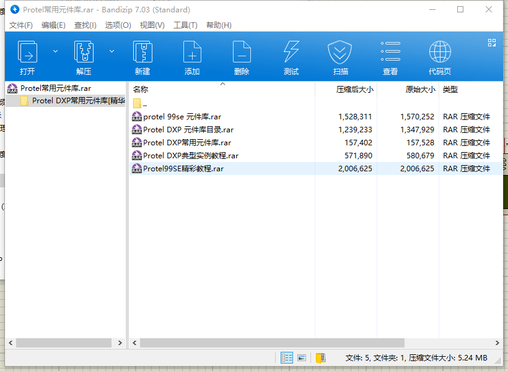The width and height of the screenshot is (508, 371).
Task: Select file Protel DXP常用元件库.rar
Action: click(x=187, y=143)
